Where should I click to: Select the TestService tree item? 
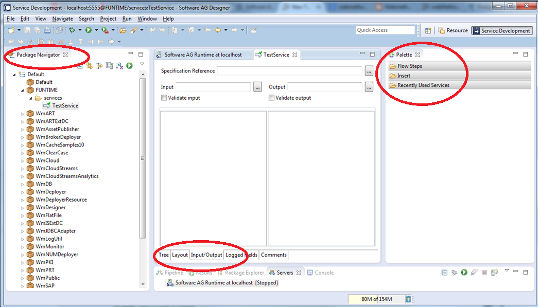(x=61, y=106)
